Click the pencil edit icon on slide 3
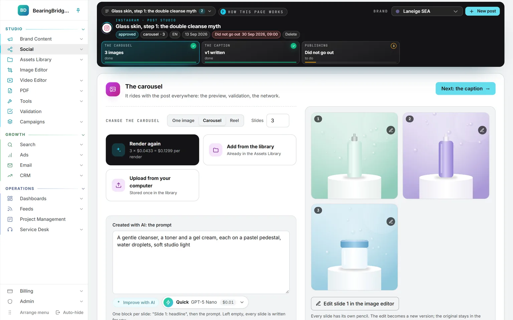The height and width of the screenshot is (320, 513). point(391,222)
